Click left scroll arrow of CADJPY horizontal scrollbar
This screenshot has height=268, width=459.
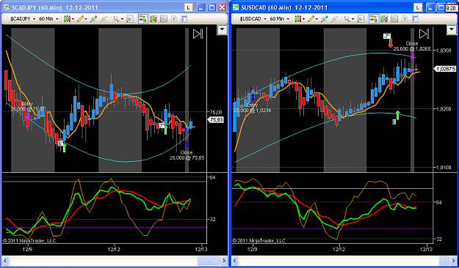pyautogui.click(x=5, y=261)
